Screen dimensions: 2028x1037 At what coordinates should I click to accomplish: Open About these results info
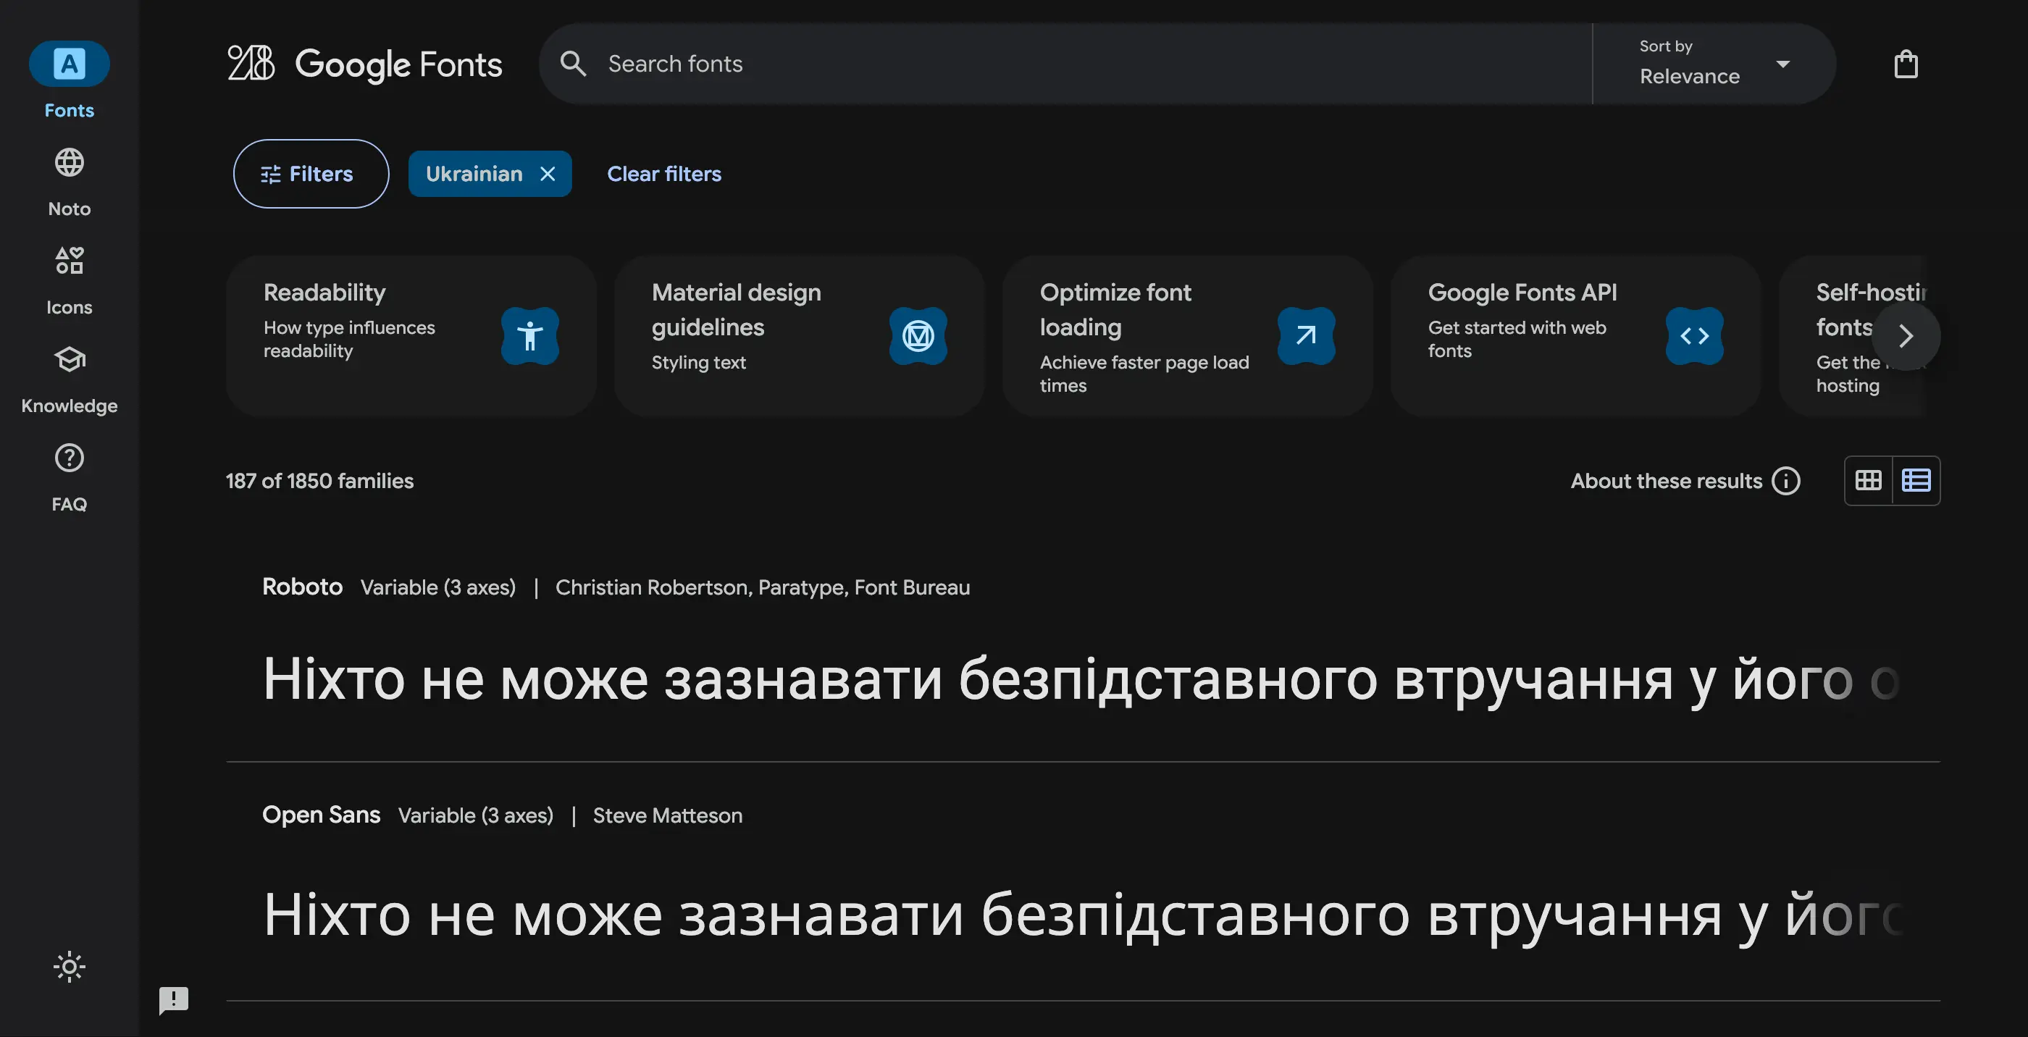point(1685,480)
